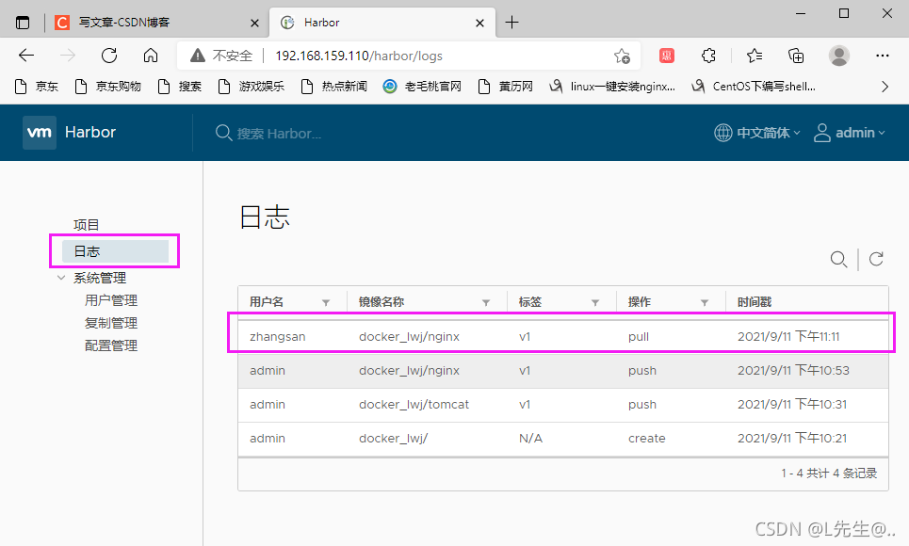Image resolution: width=909 pixels, height=546 pixels.
Task: Open the browser settings ellipsis menu
Action: pos(883,56)
